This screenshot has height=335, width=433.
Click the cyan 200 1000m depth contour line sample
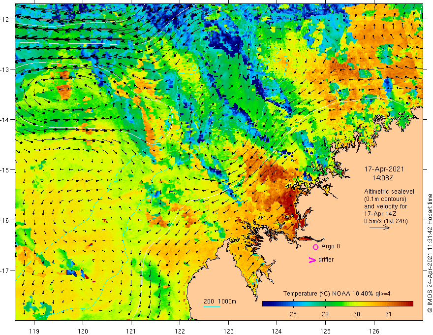coord(212,306)
